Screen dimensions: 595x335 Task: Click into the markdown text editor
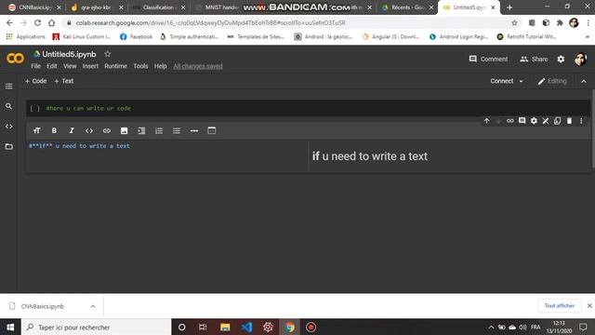pyautogui.click(x=167, y=155)
